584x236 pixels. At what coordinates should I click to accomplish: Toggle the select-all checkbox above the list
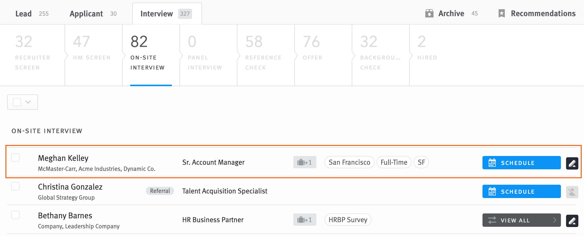click(x=17, y=102)
